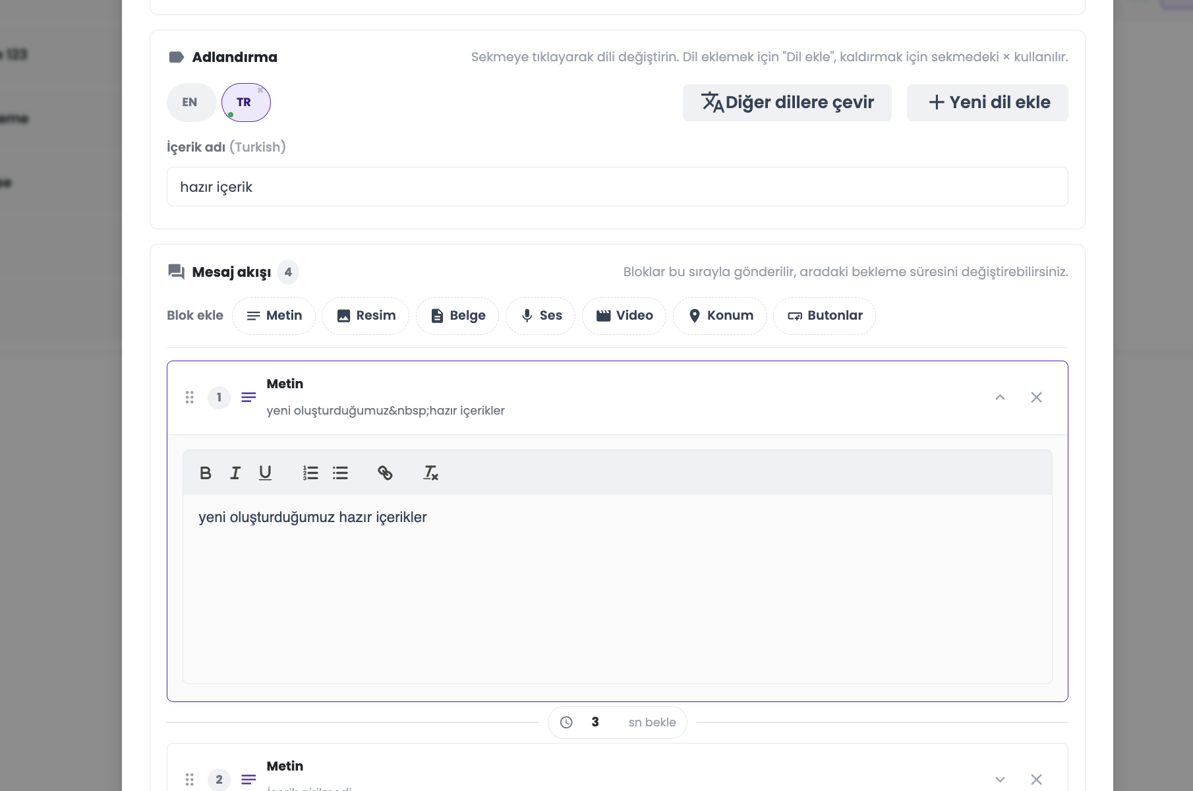1193x791 pixels.
Task: Click the Adlandırma label tag icon
Action: (177, 57)
